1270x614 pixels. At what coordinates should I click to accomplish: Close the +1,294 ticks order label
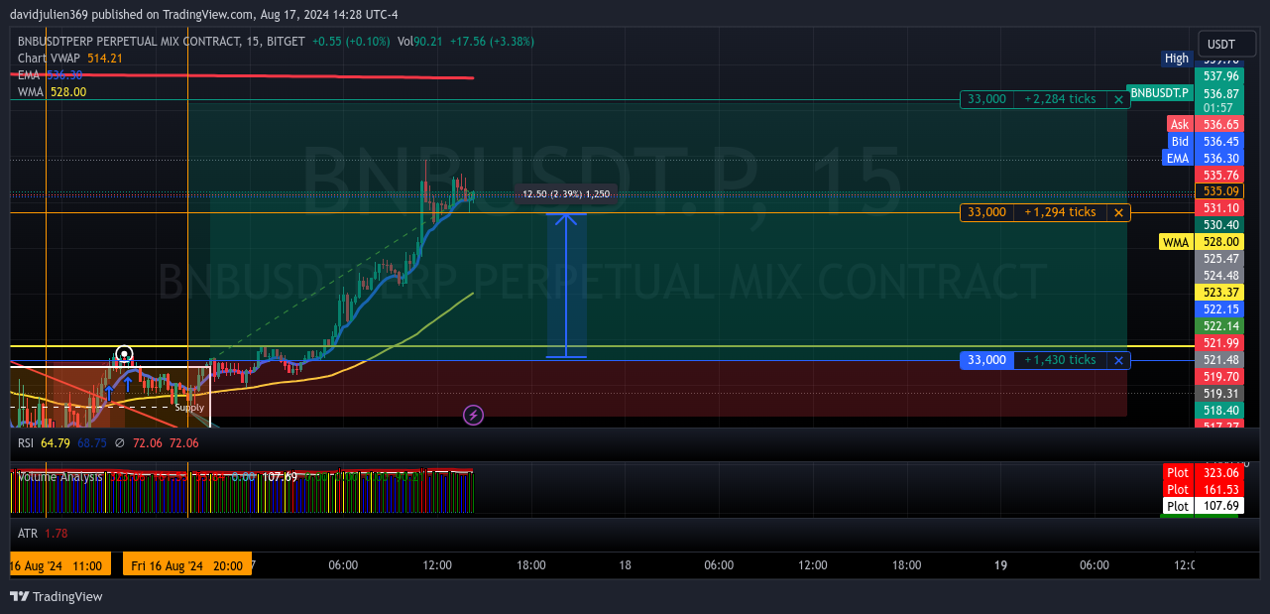coord(1118,212)
